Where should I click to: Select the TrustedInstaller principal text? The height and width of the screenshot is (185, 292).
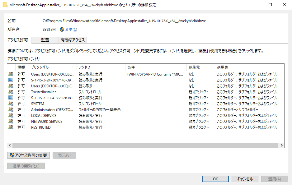coord(43,92)
